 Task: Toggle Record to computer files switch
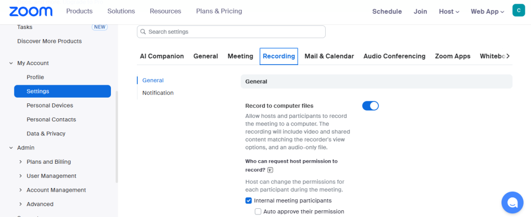pos(370,106)
